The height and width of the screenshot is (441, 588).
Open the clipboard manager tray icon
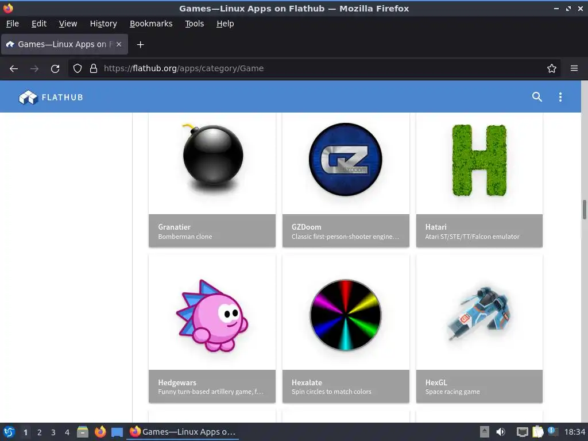click(537, 432)
